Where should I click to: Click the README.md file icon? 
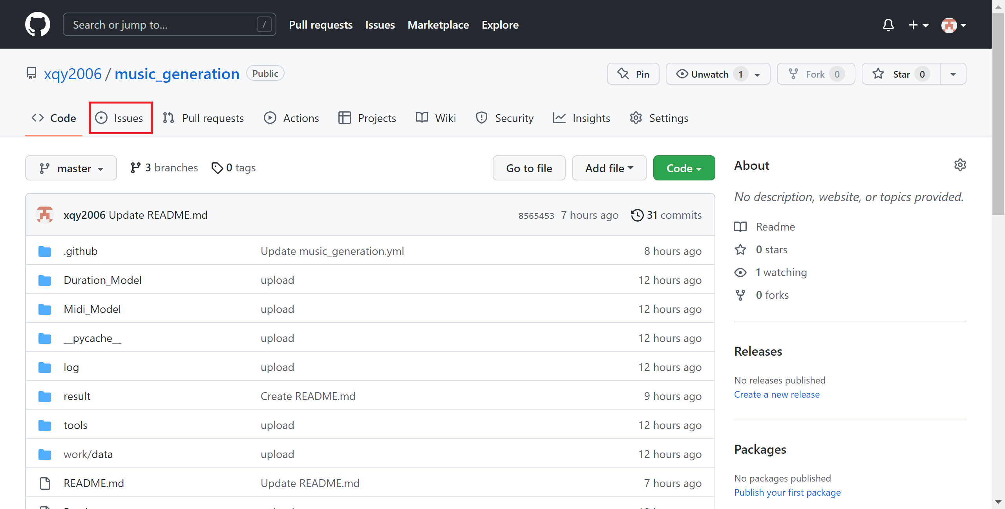pos(45,483)
